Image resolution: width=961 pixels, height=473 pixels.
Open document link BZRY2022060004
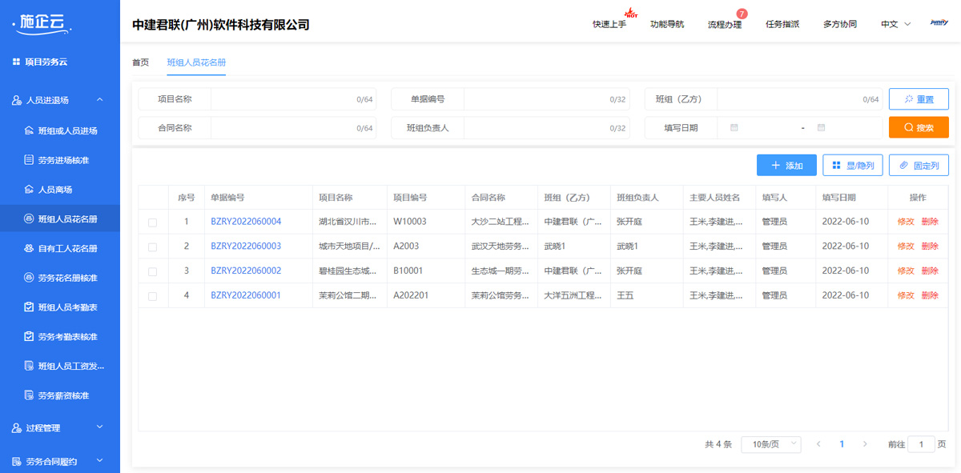(x=246, y=222)
